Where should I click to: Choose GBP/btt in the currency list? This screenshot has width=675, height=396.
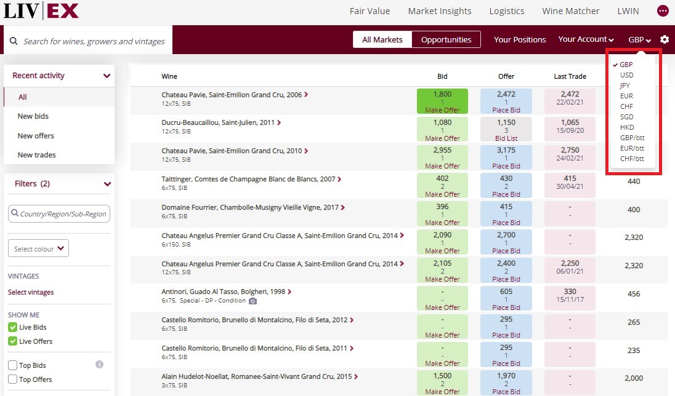pyautogui.click(x=632, y=138)
